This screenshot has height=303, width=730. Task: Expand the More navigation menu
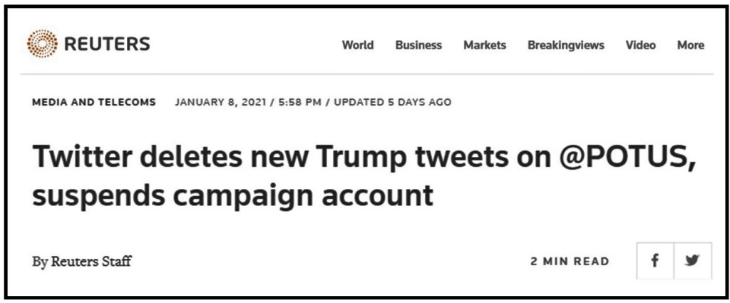coord(691,45)
